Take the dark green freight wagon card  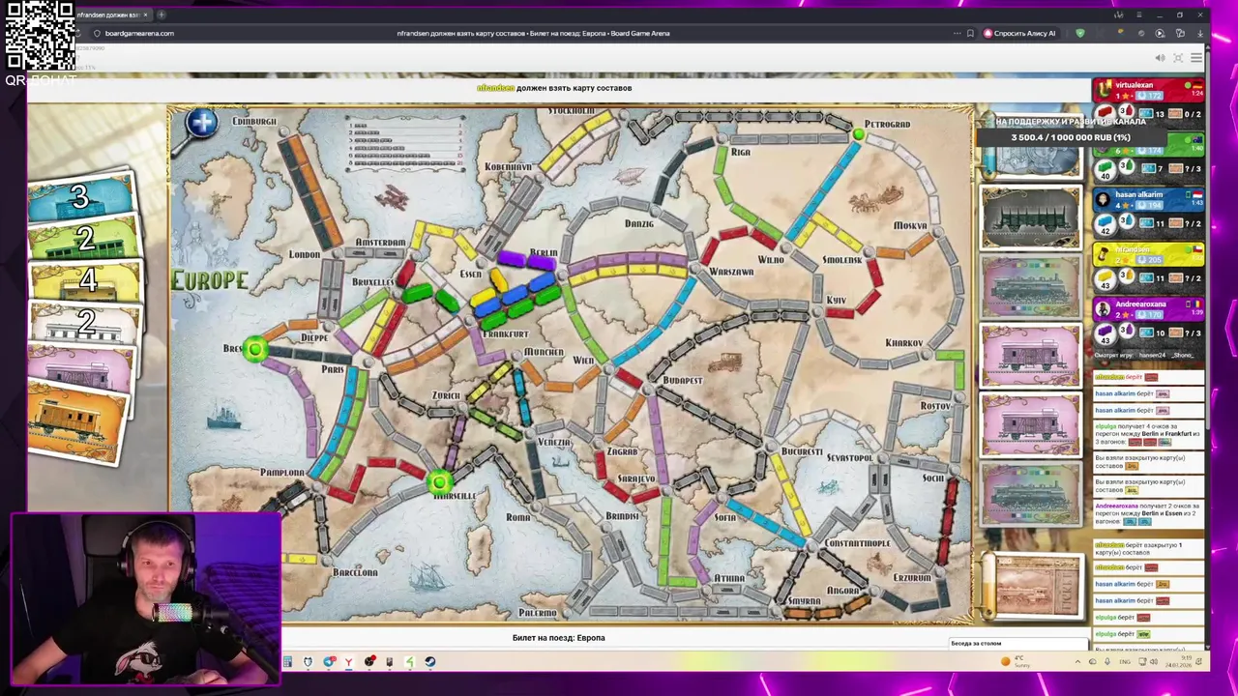(1031, 217)
